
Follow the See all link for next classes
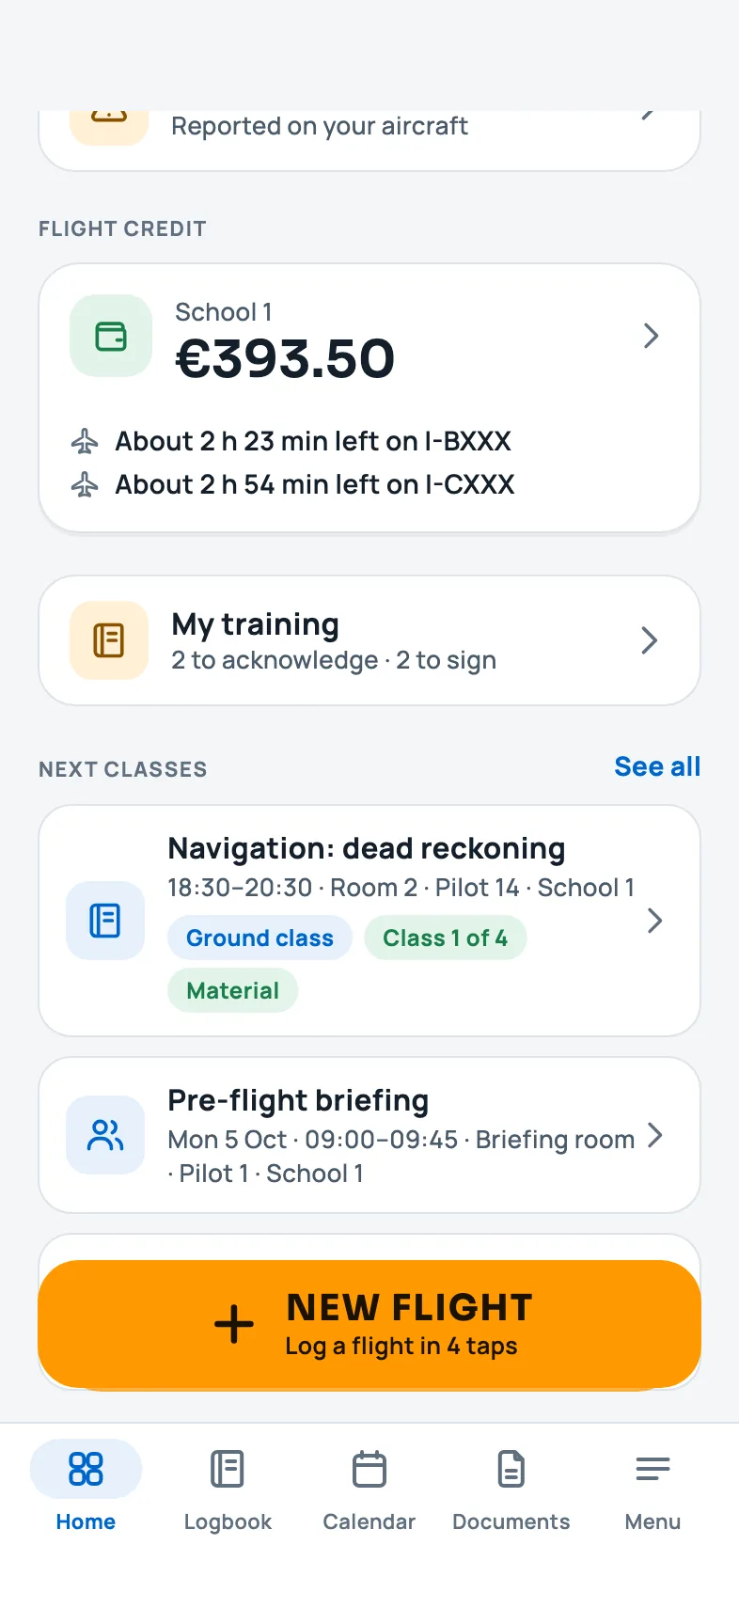point(657,766)
